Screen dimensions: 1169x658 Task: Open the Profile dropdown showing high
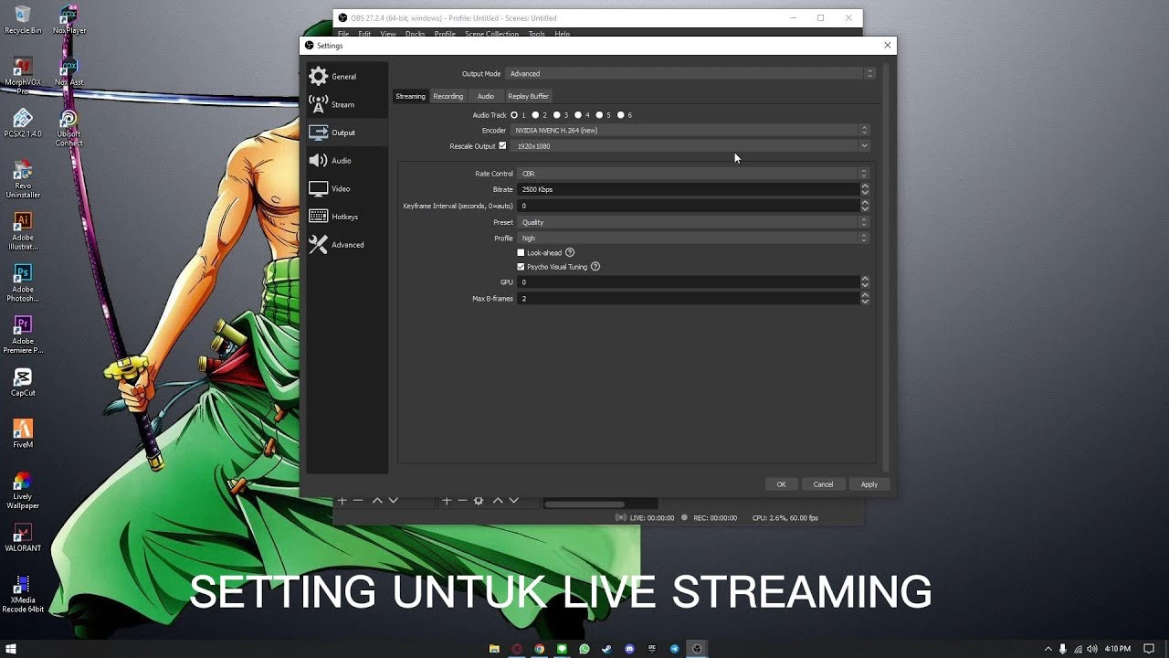click(693, 239)
